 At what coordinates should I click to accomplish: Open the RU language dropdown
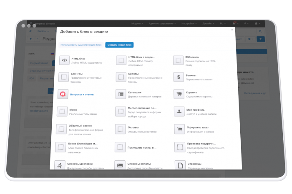(223, 23)
